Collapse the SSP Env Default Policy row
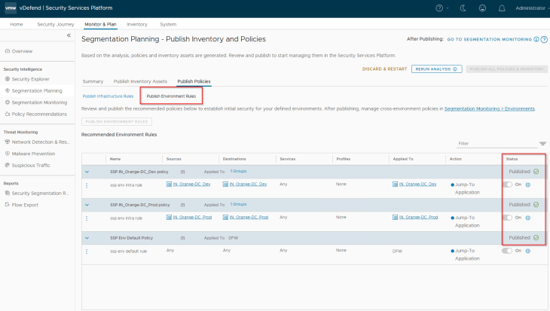 tap(87, 237)
